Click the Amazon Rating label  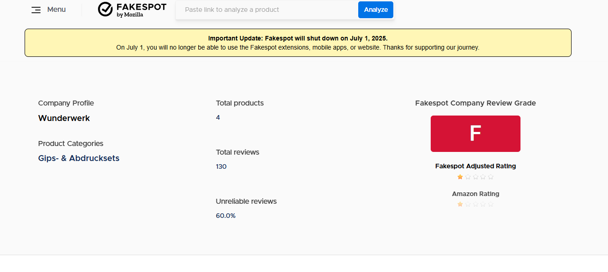[475, 194]
